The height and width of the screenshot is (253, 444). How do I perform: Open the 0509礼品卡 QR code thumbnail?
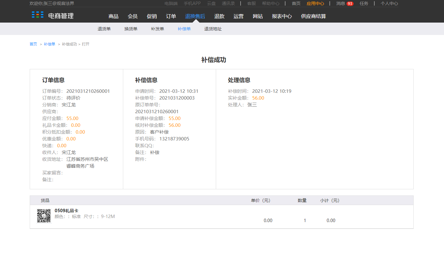point(44,216)
